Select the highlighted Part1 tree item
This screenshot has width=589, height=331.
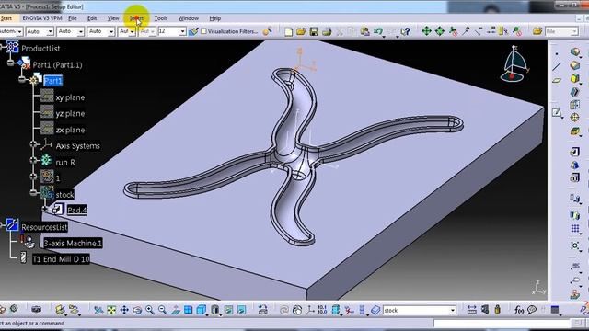(53, 81)
